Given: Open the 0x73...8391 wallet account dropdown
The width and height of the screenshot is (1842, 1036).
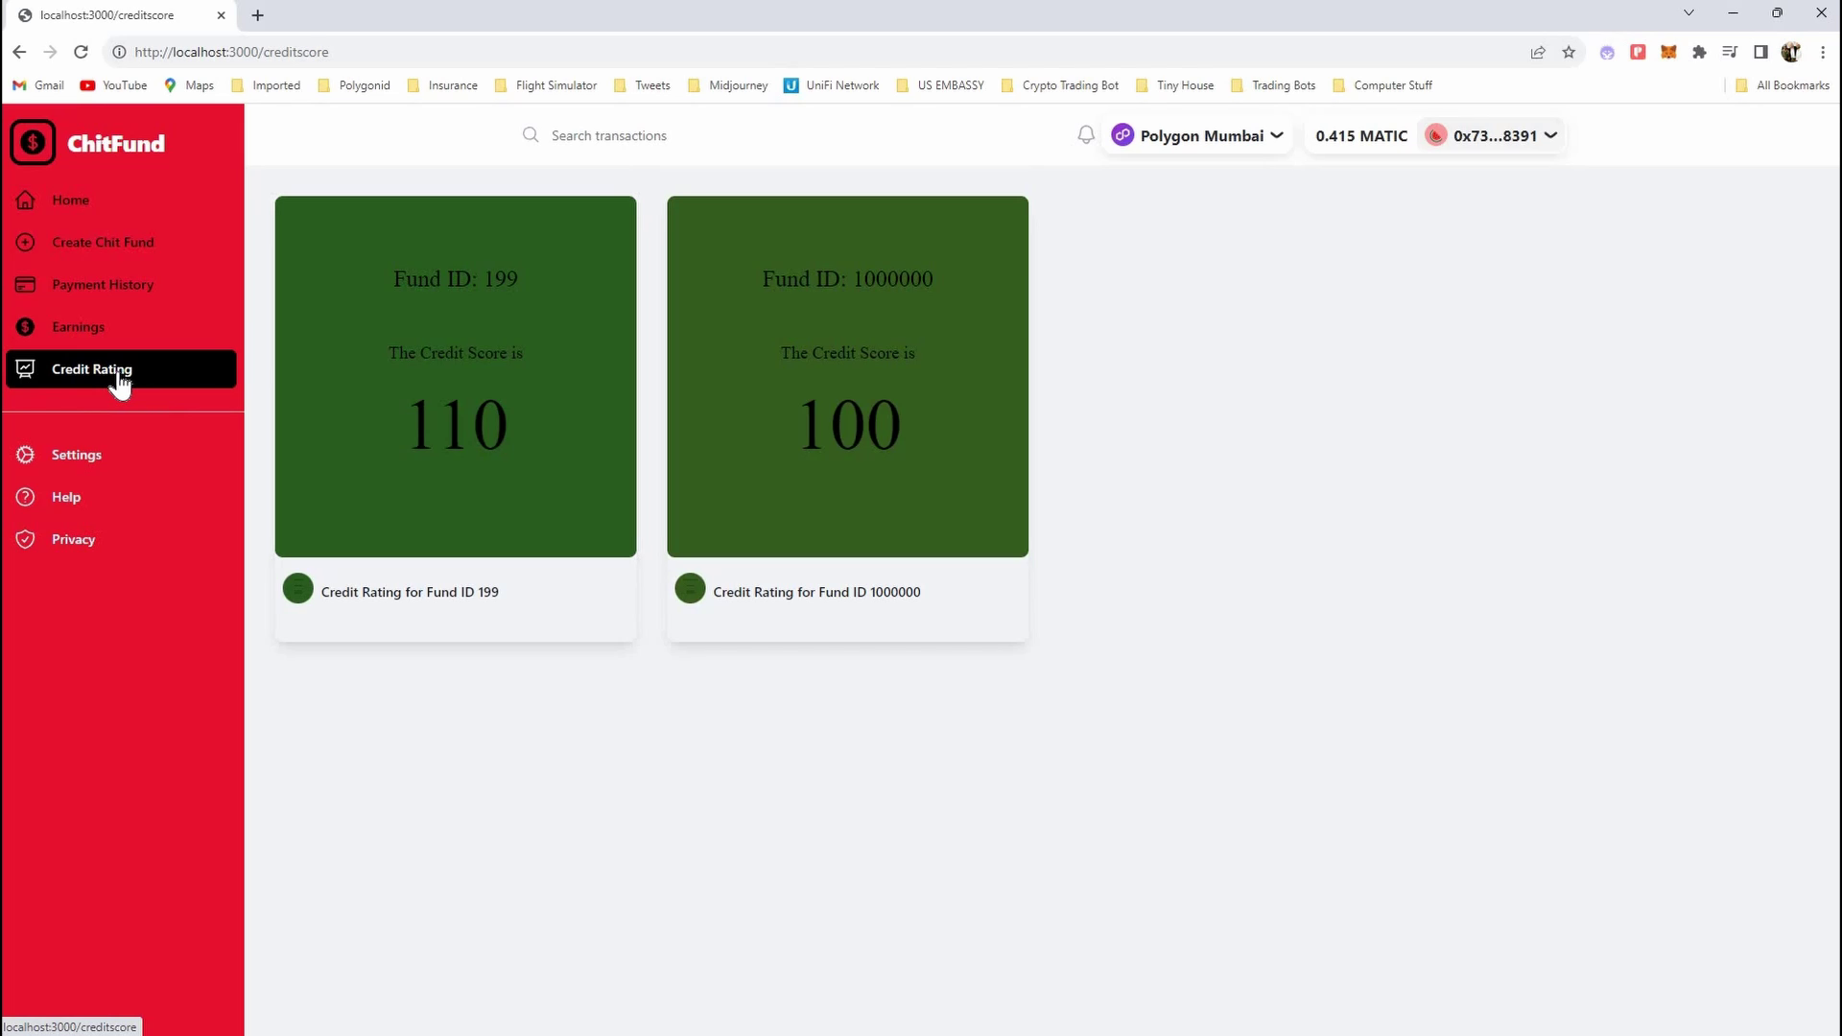Looking at the screenshot, I should (x=1494, y=135).
